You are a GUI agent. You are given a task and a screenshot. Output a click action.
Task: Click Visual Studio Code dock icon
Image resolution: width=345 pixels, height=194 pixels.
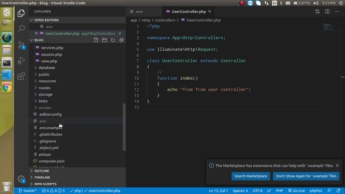coord(7,75)
